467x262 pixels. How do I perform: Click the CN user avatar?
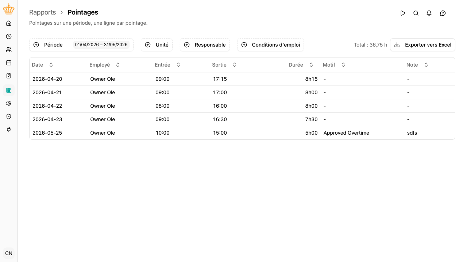(9, 253)
